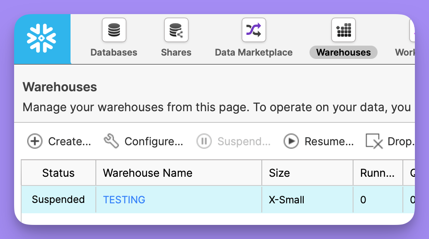Select the Data Marketplace tab label
The width and height of the screenshot is (429, 239).
coord(253,52)
